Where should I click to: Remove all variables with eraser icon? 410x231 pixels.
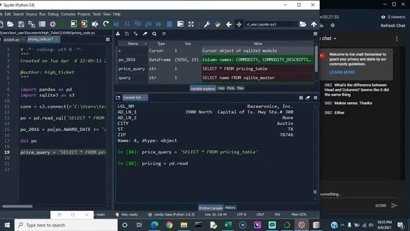[x=145, y=34]
